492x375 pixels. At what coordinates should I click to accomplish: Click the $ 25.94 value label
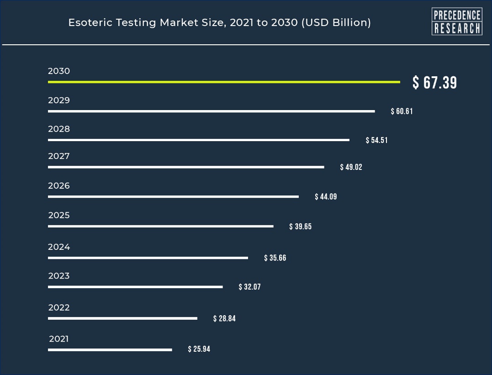(x=199, y=349)
